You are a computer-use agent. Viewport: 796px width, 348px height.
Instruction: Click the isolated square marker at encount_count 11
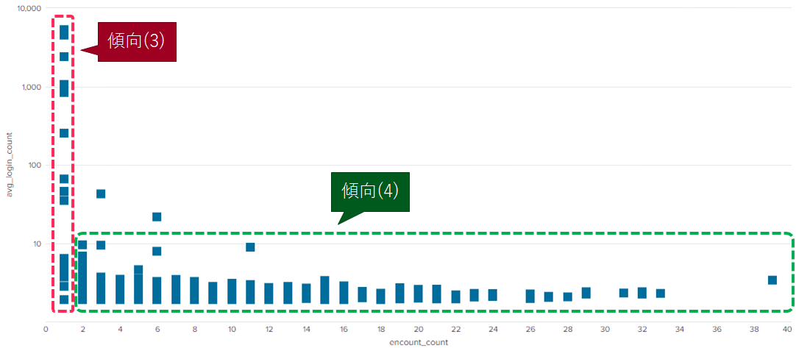click(250, 247)
